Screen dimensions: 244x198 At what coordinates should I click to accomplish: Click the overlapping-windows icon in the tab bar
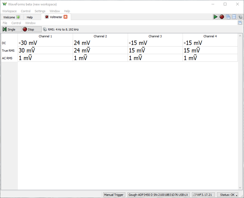point(228,17)
